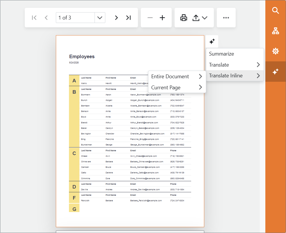
Task: Click the George_Bunkelman@example.com email
Action: pos(147,145)
